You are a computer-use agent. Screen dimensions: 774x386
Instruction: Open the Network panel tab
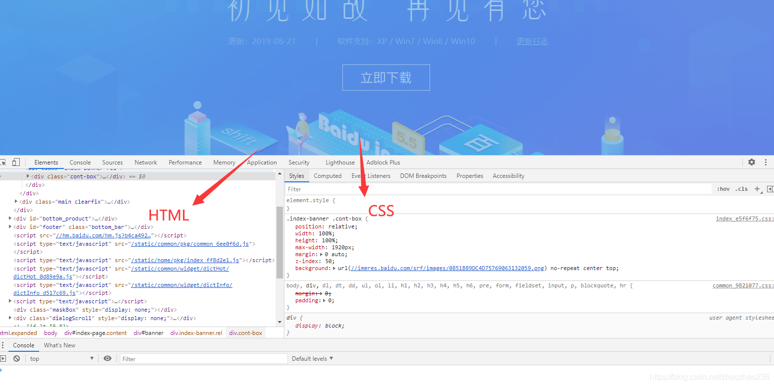click(146, 163)
